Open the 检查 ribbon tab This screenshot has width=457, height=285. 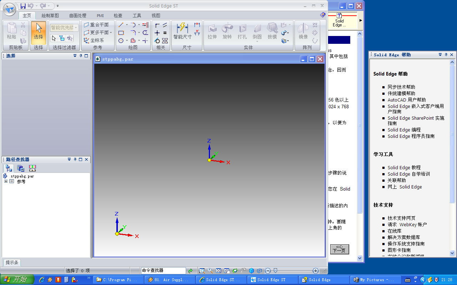tap(118, 16)
